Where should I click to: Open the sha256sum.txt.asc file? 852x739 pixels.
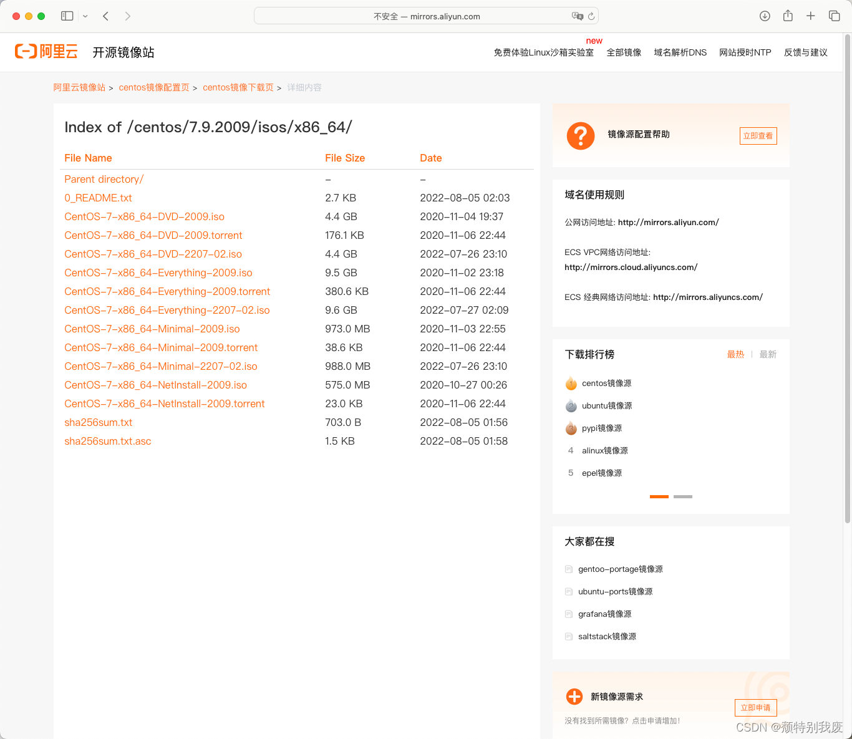click(x=108, y=441)
